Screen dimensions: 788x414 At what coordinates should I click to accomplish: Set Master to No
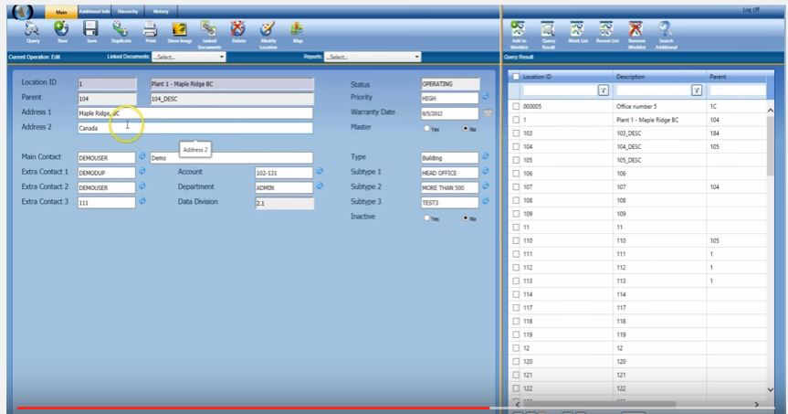pyautogui.click(x=466, y=128)
